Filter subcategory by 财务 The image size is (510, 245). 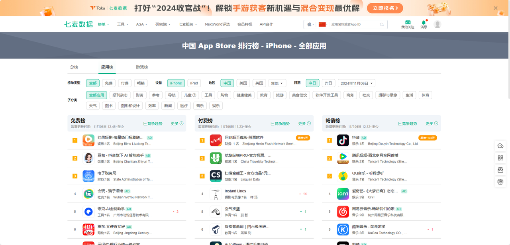pos(139,95)
